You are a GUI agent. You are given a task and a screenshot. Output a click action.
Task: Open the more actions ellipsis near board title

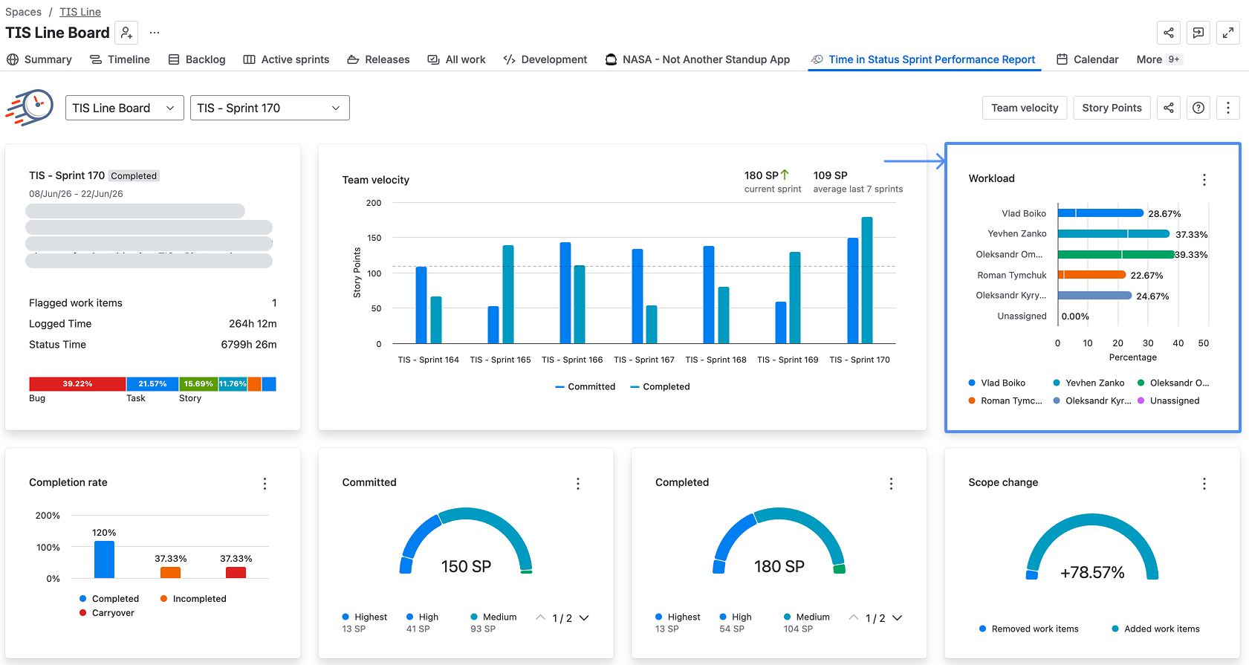click(155, 33)
